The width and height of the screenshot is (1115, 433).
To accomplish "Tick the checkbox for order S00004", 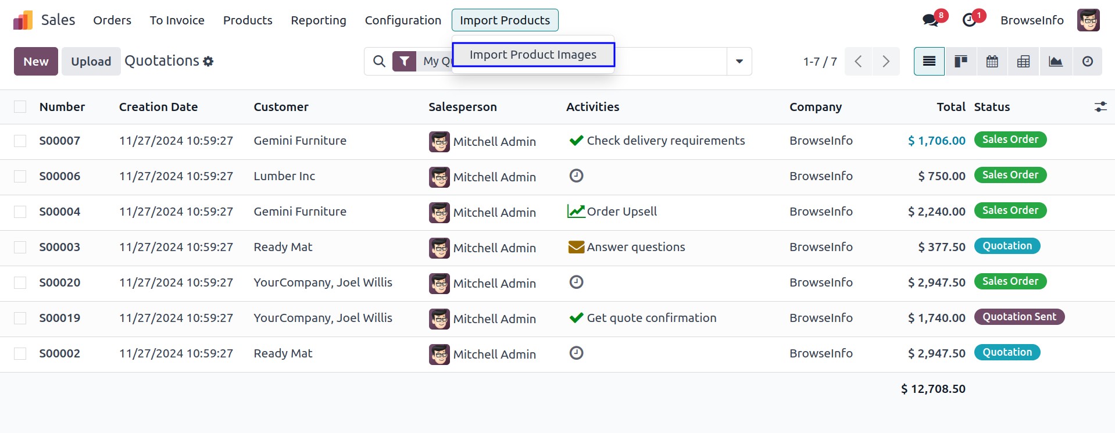I will [x=20, y=212].
